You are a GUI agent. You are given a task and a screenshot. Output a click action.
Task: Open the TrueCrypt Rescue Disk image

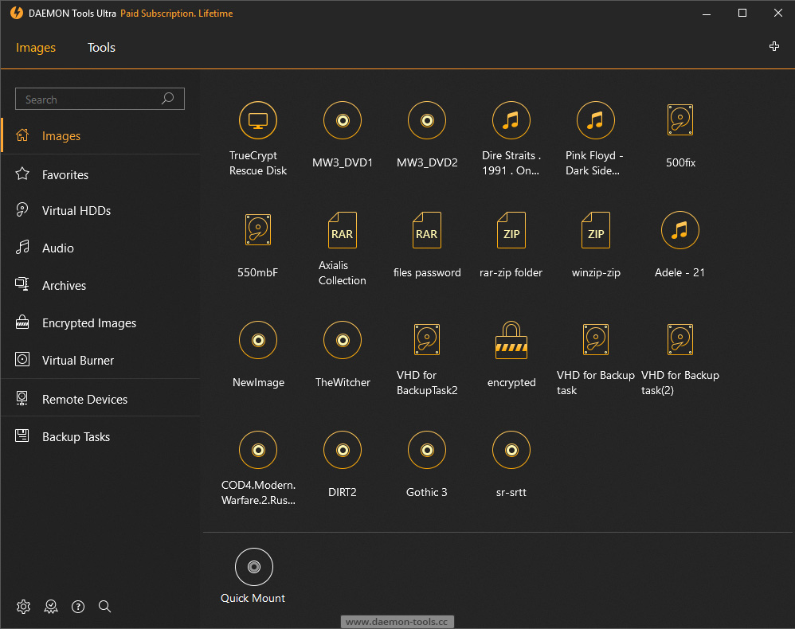pos(257,120)
